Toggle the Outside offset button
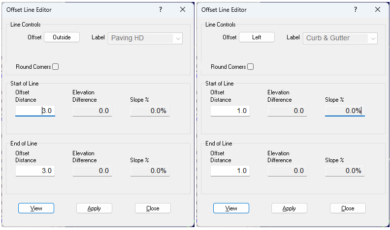 coord(62,37)
